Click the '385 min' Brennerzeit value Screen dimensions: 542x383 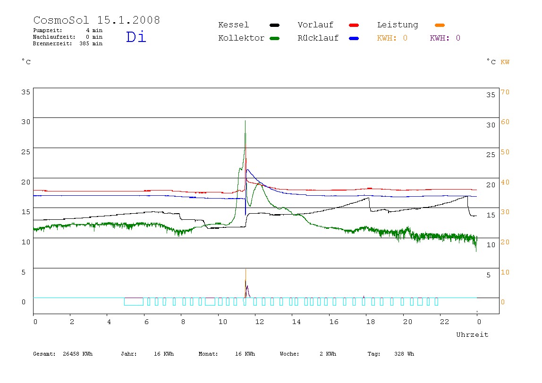[x=91, y=43]
